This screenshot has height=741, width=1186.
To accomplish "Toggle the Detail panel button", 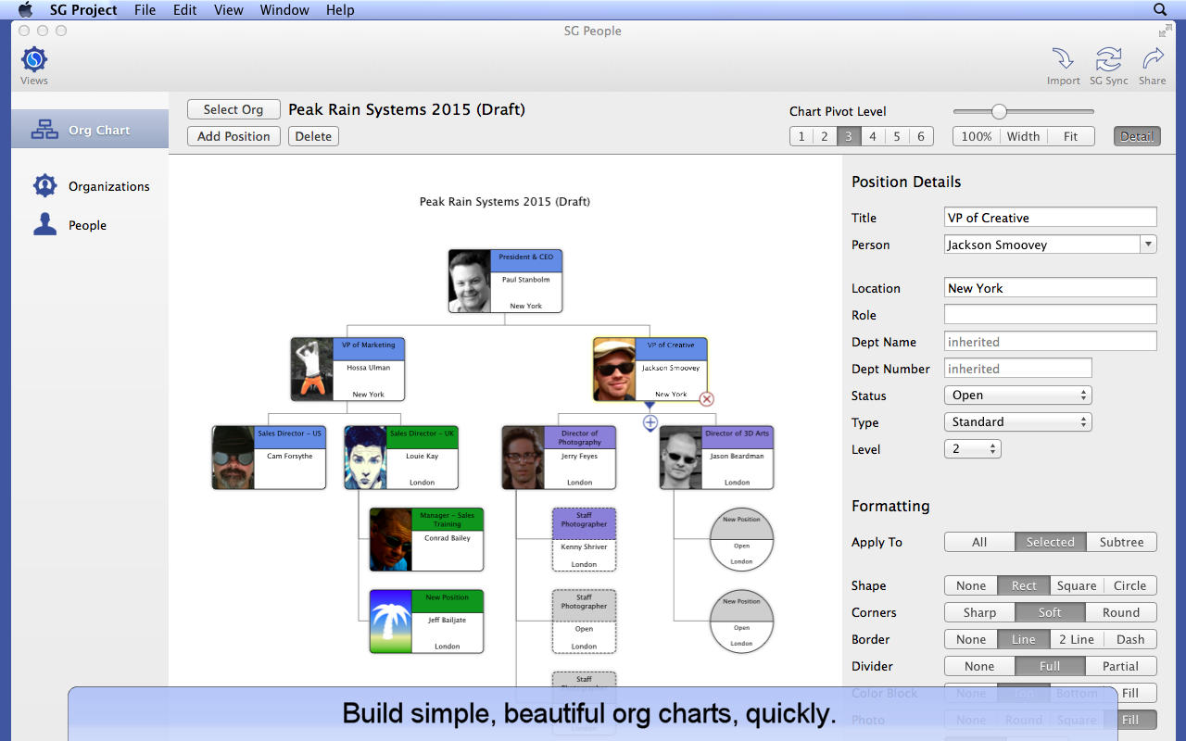I will click(x=1136, y=136).
